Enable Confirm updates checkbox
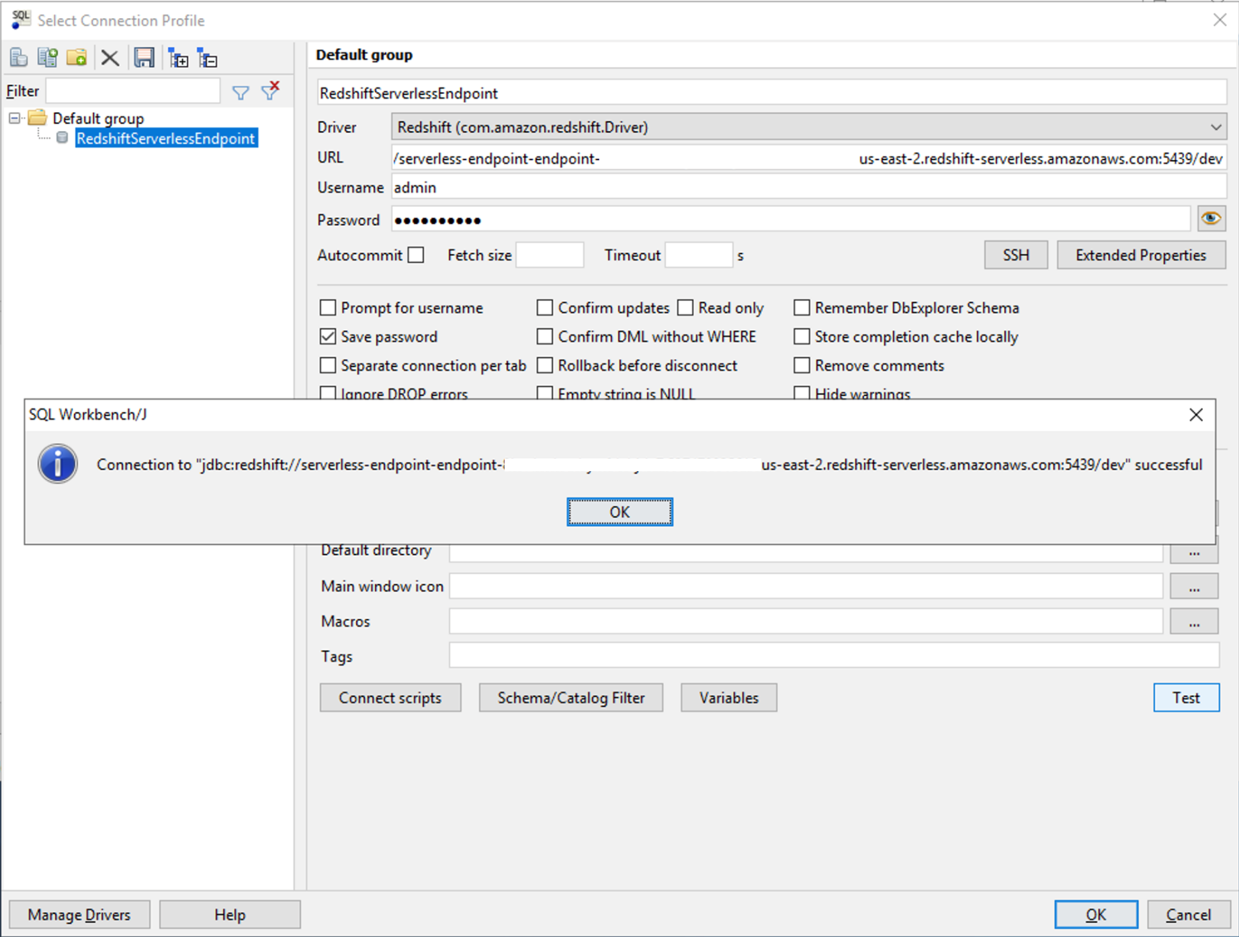This screenshot has width=1239, height=937. tap(545, 308)
